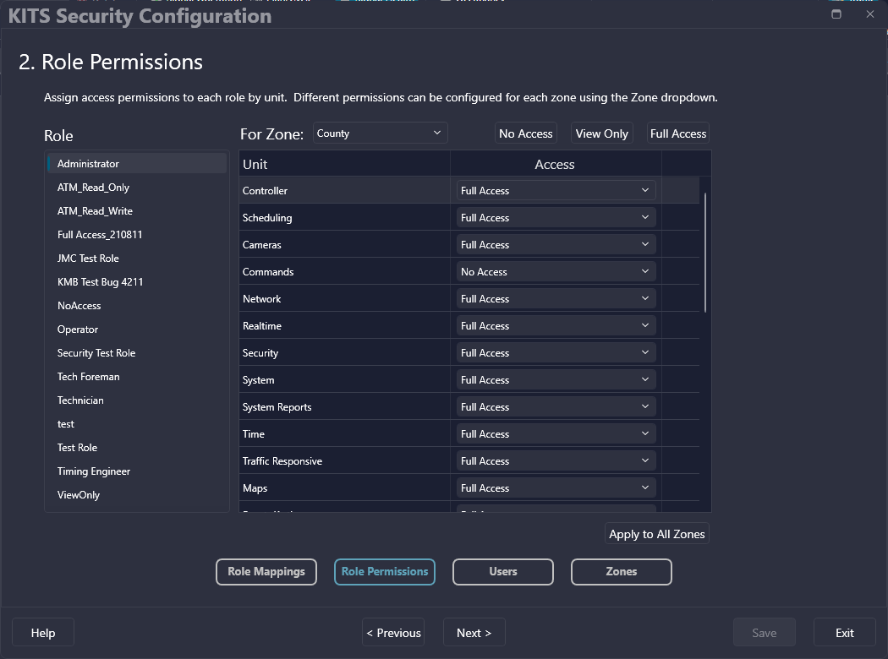Expand the Controller access dropdown
Image resolution: width=888 pixels, height=659 pixels.
tap(556, 191)
